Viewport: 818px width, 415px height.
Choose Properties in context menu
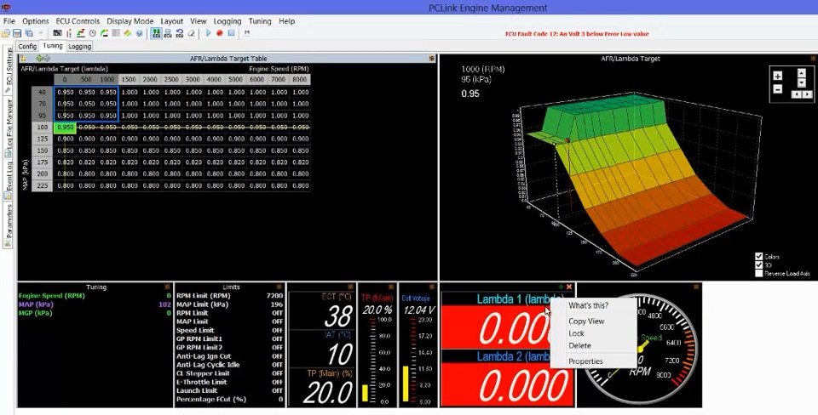click(585, 361)
